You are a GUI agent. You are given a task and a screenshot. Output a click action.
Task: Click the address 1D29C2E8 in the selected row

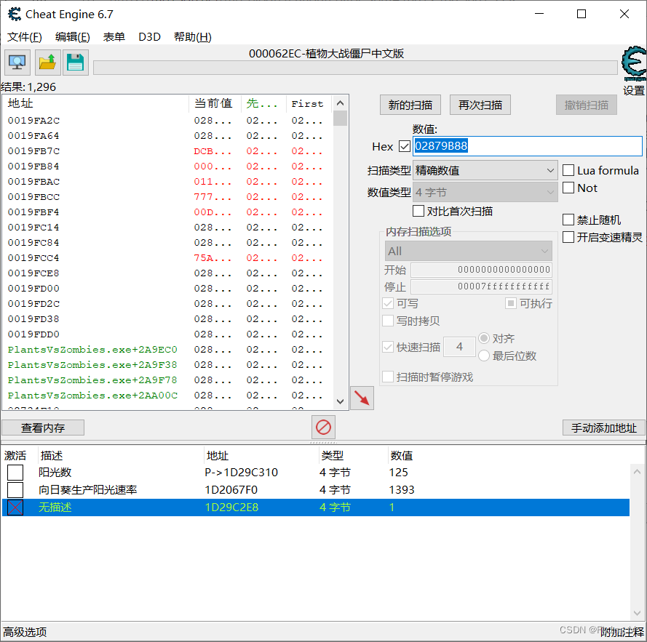[231, 507]
